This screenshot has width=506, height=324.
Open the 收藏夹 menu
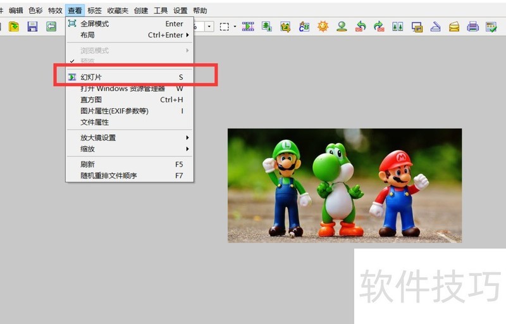118,11
